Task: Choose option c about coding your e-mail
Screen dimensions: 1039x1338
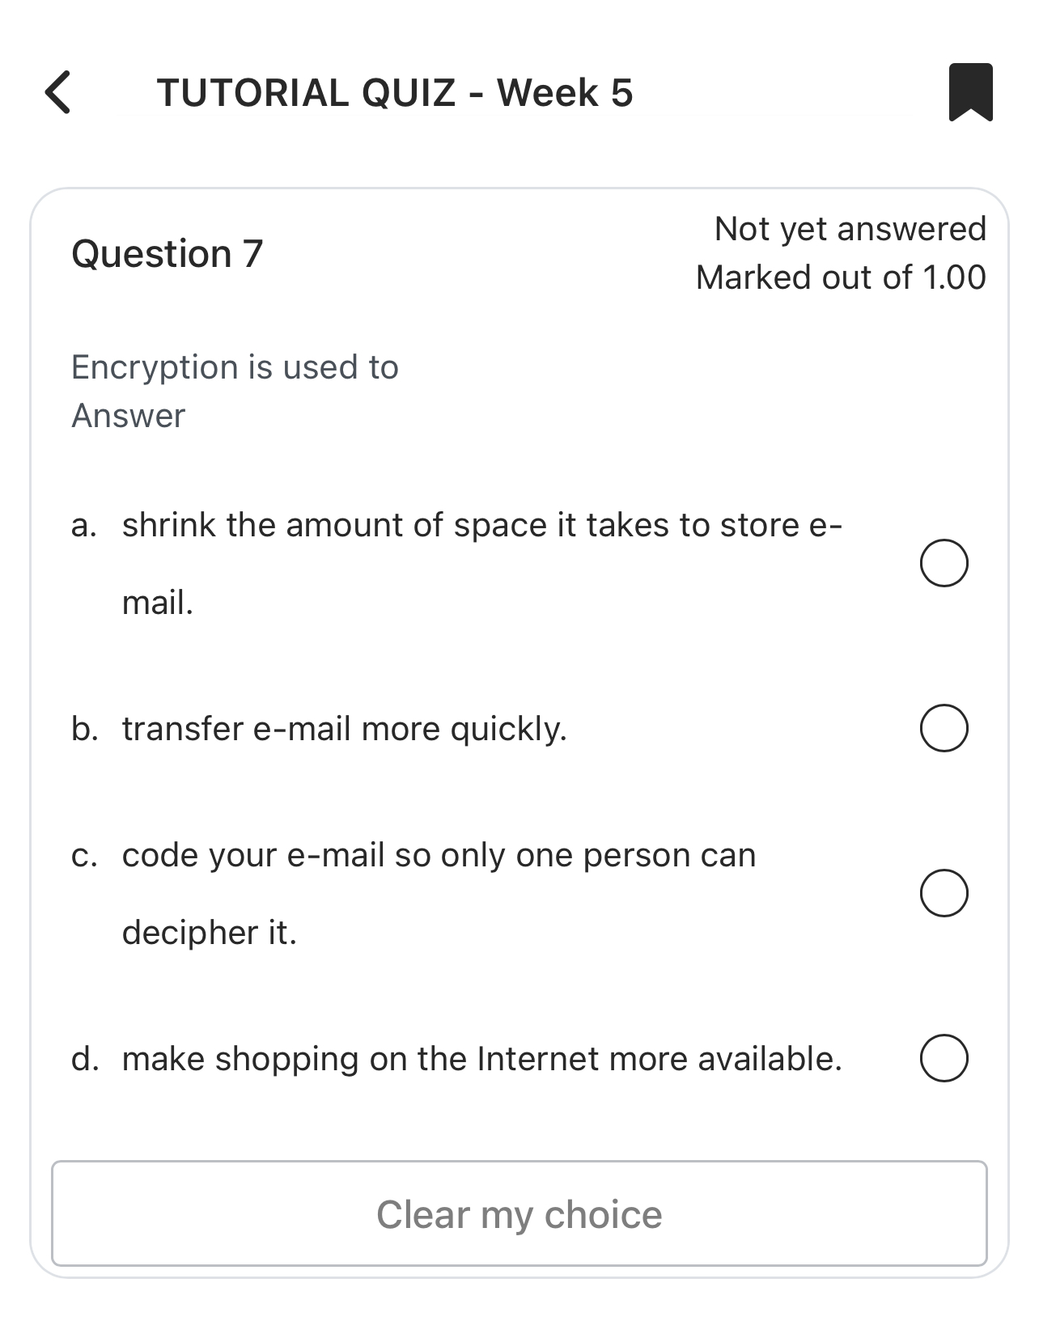Action: (944, 893)
